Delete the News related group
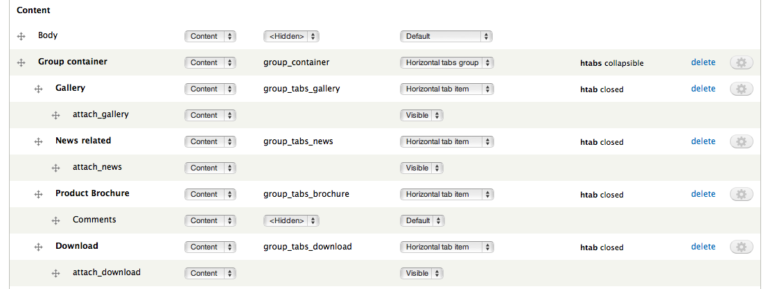The height and width of the screenshot is (289, 768). [x=703, y=141]
